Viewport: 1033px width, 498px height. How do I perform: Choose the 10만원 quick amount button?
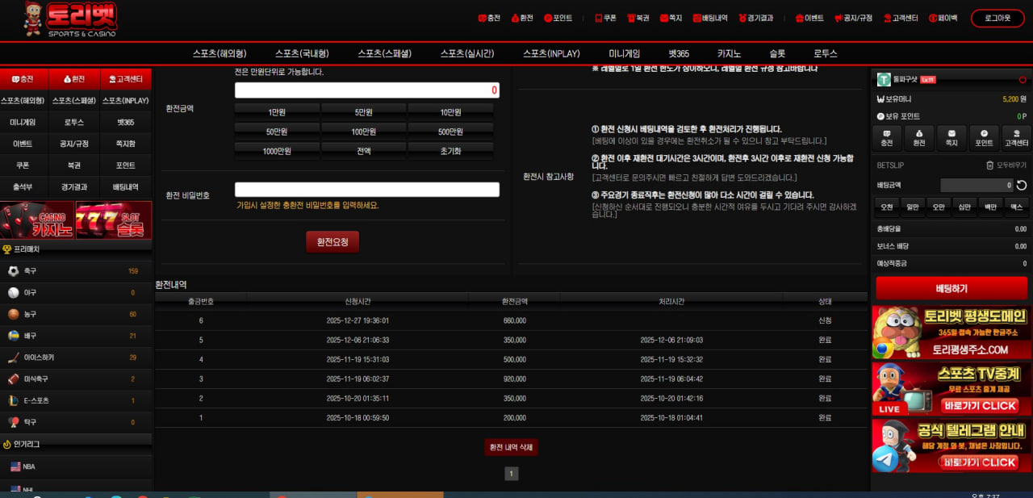click(x=450, y=112)
